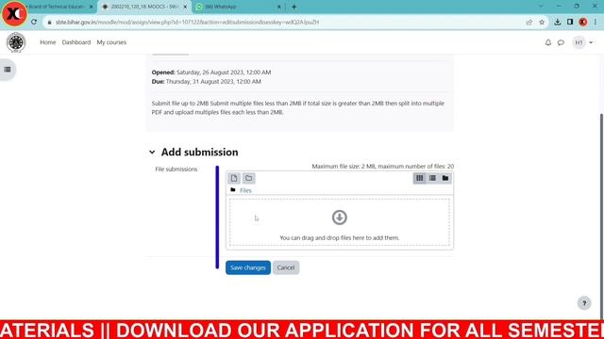Click the 'Due: Thursday, 31 August 2023' line
Screen dimensions: 604x339
pos(206,82)
